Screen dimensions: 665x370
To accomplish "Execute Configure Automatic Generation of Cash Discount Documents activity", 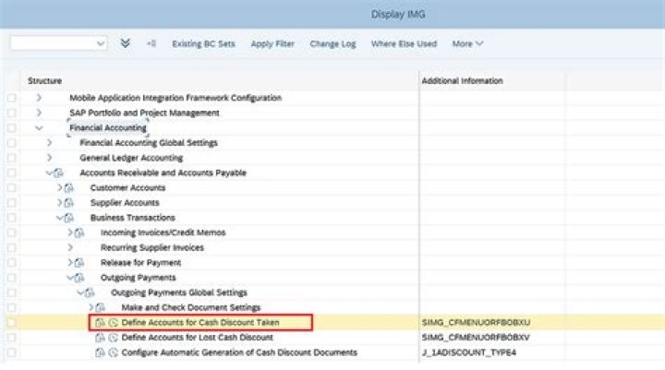I will (x=114, y=352).
